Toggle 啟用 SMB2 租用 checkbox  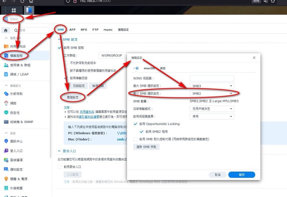point(142,131)
